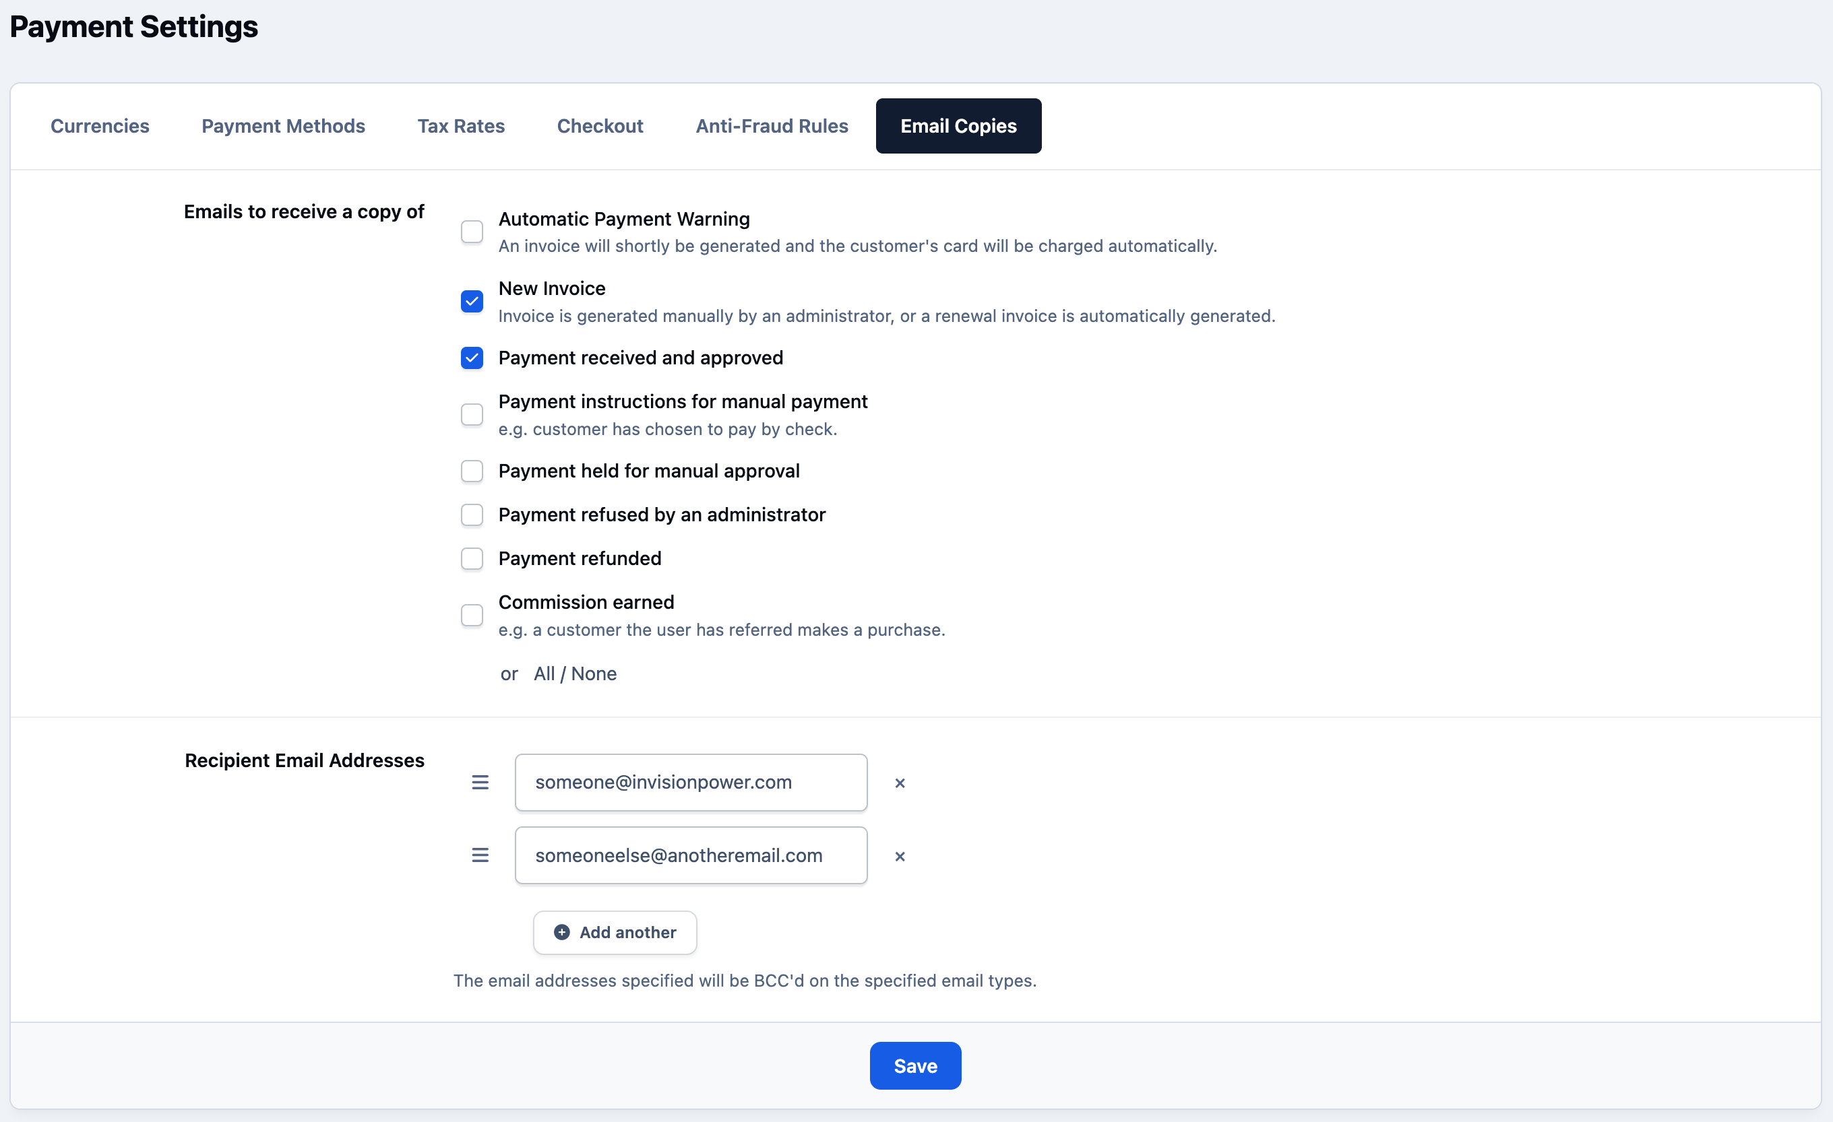Select the Anti-Fraud Rules tab
This screenshot has width=1833, height=1122.
772,126
